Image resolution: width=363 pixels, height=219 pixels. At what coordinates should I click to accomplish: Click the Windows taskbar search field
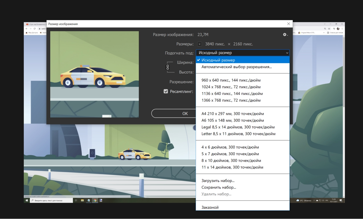click(x=51, y=200)
